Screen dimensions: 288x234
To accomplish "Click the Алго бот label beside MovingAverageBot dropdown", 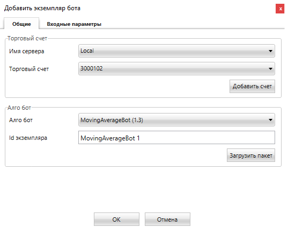I will 21,120.
